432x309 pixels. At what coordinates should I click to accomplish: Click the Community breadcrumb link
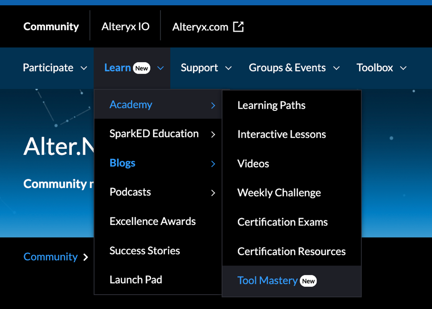pos(51,257)
